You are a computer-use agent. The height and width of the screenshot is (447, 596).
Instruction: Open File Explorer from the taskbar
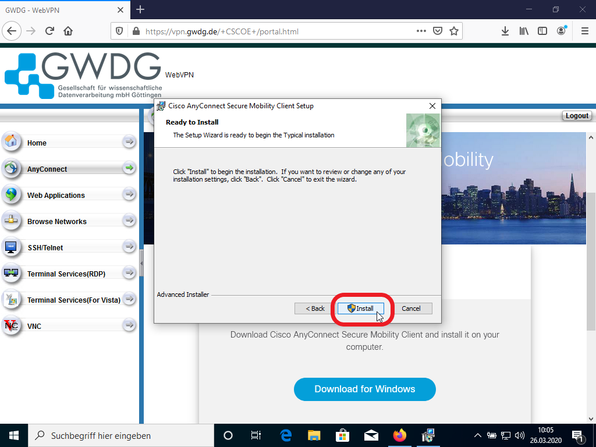click(x=314, y=435)
